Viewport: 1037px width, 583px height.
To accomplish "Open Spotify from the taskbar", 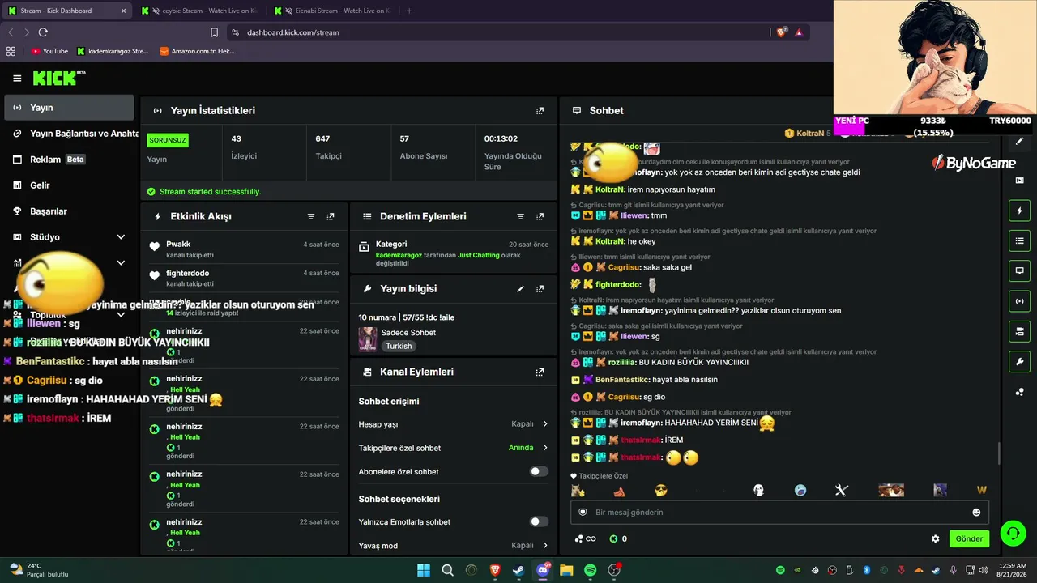I will point(591,570).
